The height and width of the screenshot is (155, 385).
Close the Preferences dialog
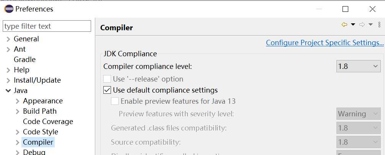[372, 9]
